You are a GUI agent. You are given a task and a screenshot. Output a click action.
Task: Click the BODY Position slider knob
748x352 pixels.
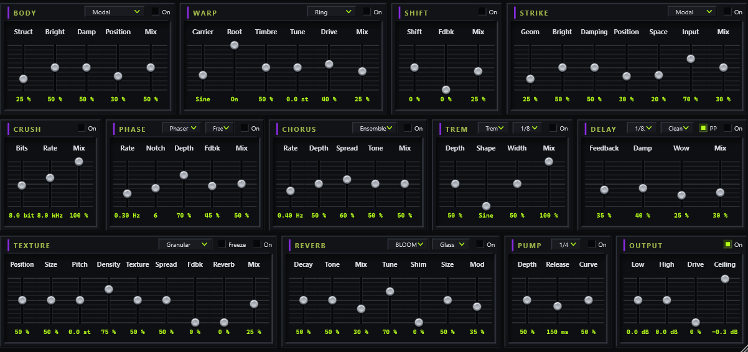click(x=118, y=76)
